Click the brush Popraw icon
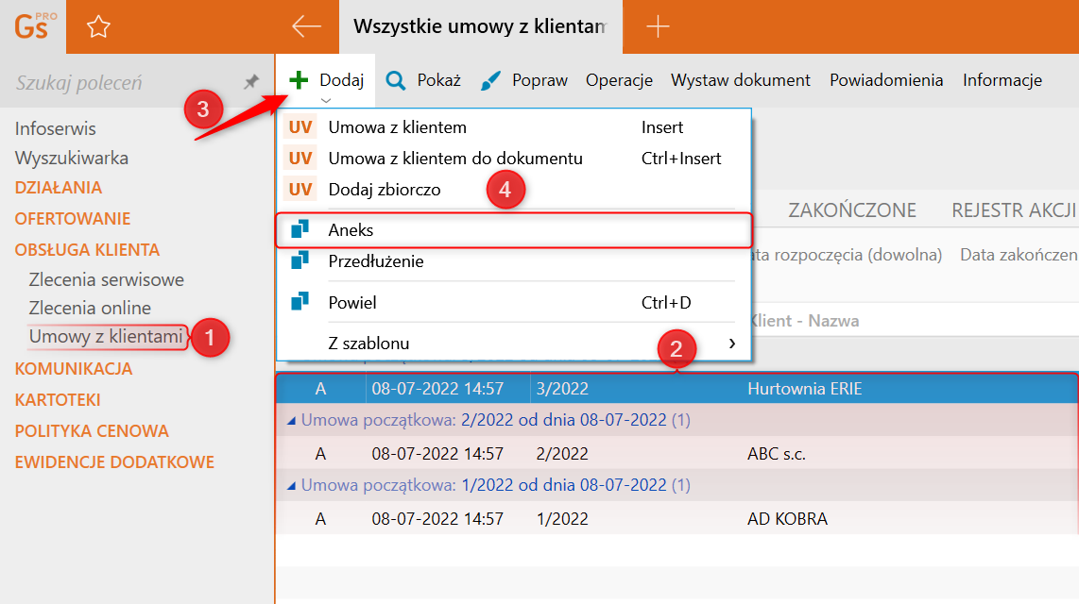The image size is (1079, 604). (491, 80)
